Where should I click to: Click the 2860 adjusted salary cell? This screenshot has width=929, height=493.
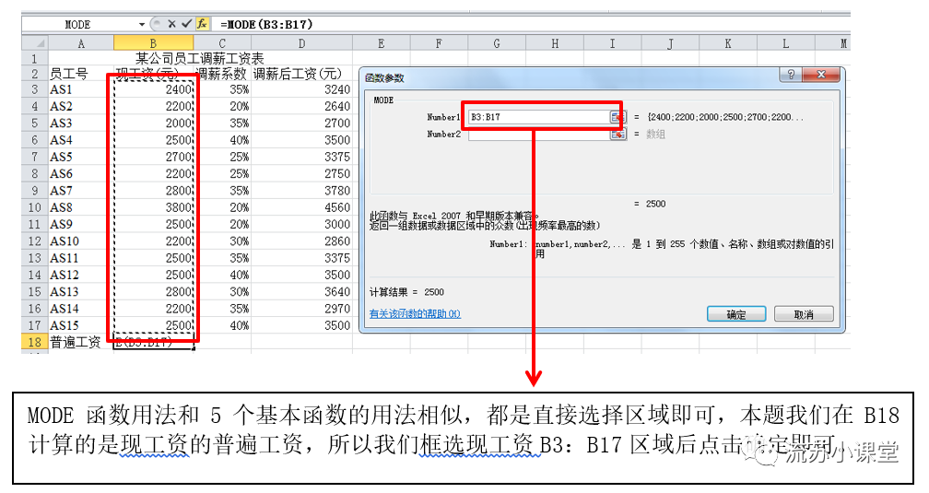tap(301, 241)
